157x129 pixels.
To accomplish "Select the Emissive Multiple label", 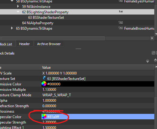I will click(x=13, y=90).
